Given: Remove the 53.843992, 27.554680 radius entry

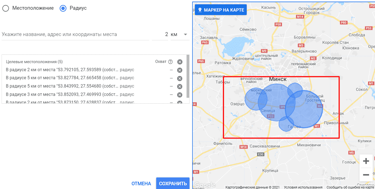Looking at the screenshot, I should point(180,86).
